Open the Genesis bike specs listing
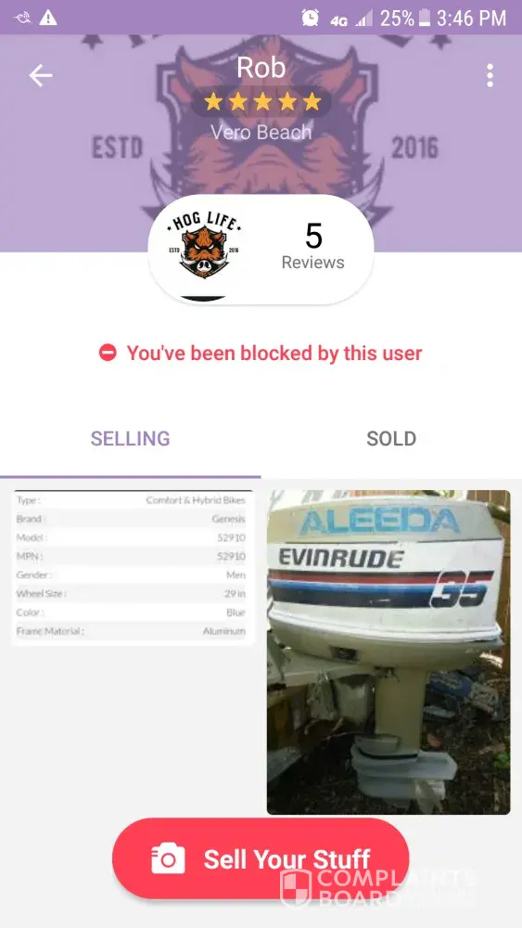This screenshot has width=522, height=928. pos(133,567)
